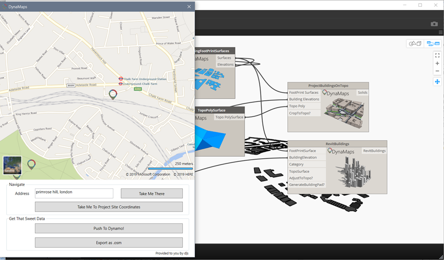Click the Topo Poly input port

coord(304,106)
